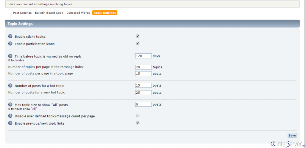305x148 pixels.
Task: Click Number of posts for a very hot topic label
Action: pyautogui.click(x=37, y=93)
